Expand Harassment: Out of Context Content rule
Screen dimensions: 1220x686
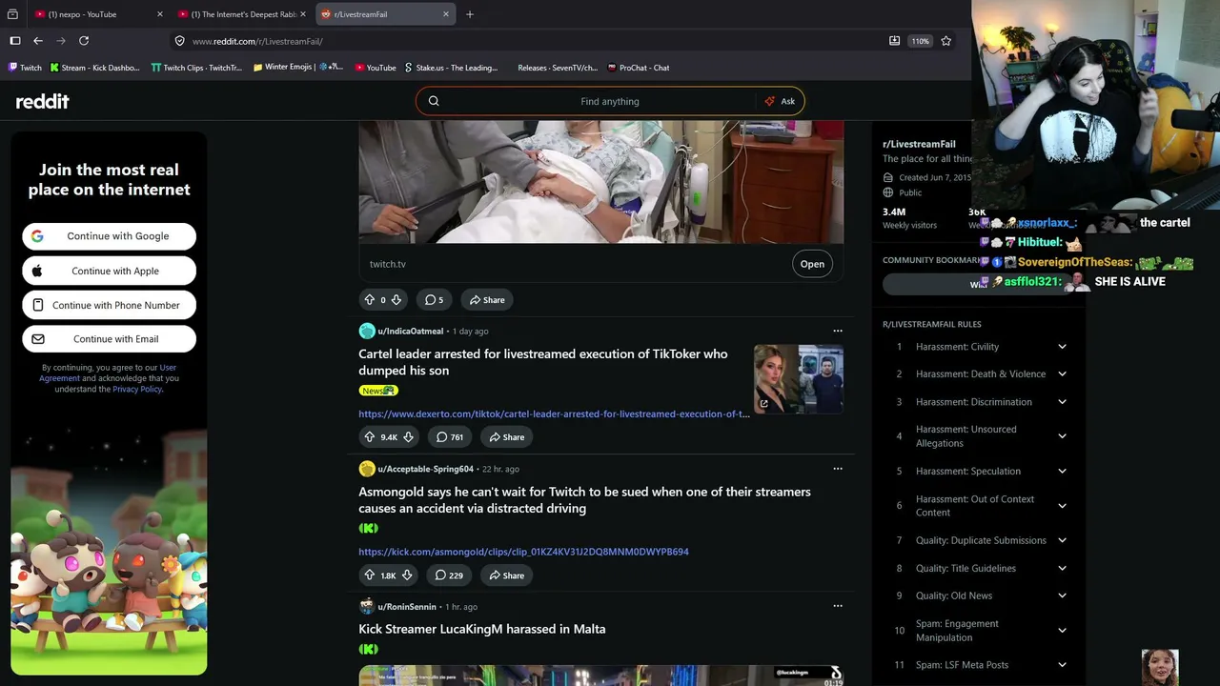[1062, 506]
